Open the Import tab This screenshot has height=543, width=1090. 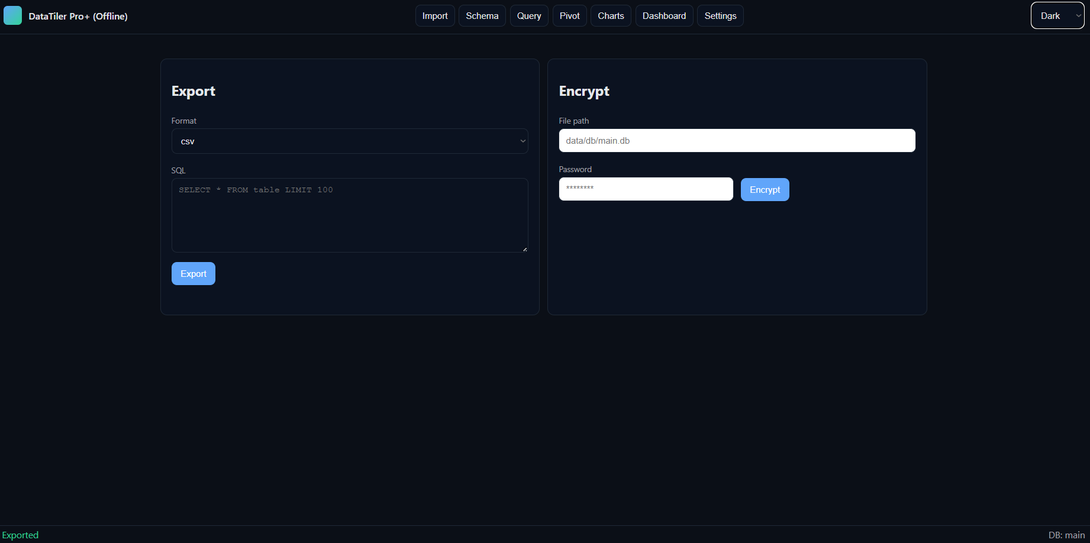[x=435, y=16]
